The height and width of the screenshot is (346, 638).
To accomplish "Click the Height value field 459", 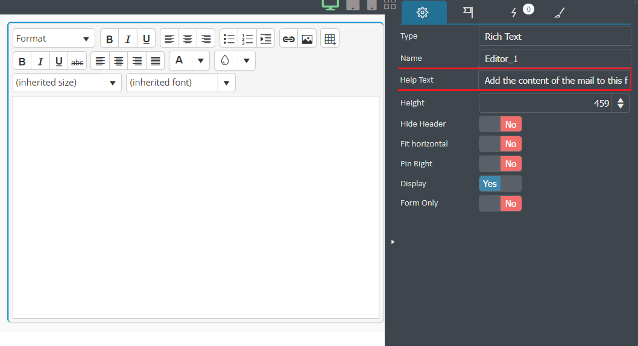I will (545, 103).
